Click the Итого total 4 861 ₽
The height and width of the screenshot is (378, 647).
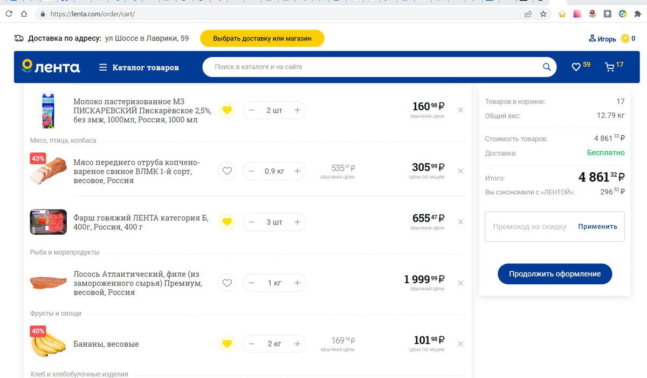[x=602, y=177]
